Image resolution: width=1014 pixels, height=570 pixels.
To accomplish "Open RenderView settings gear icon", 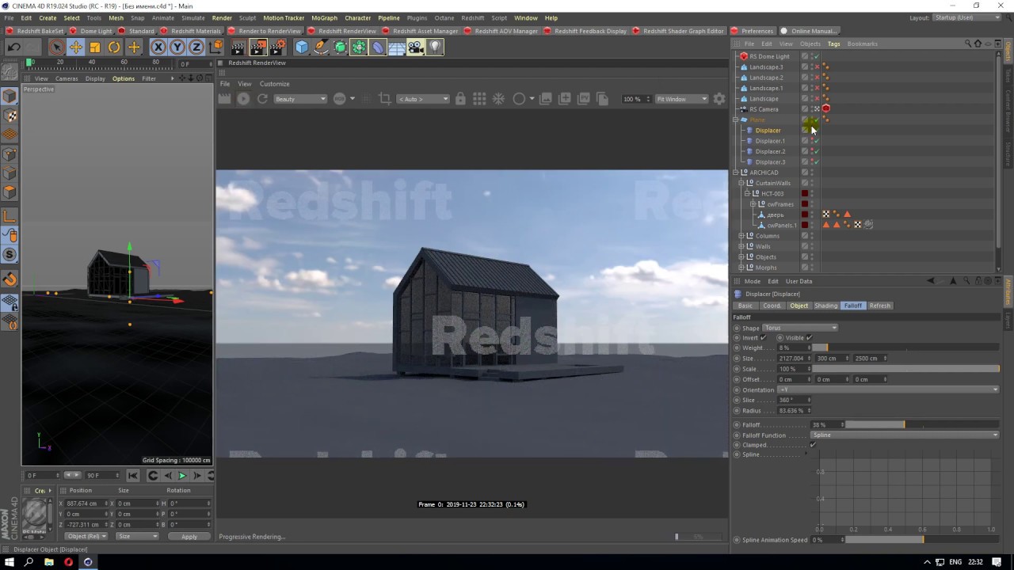I will coord(719,99).
